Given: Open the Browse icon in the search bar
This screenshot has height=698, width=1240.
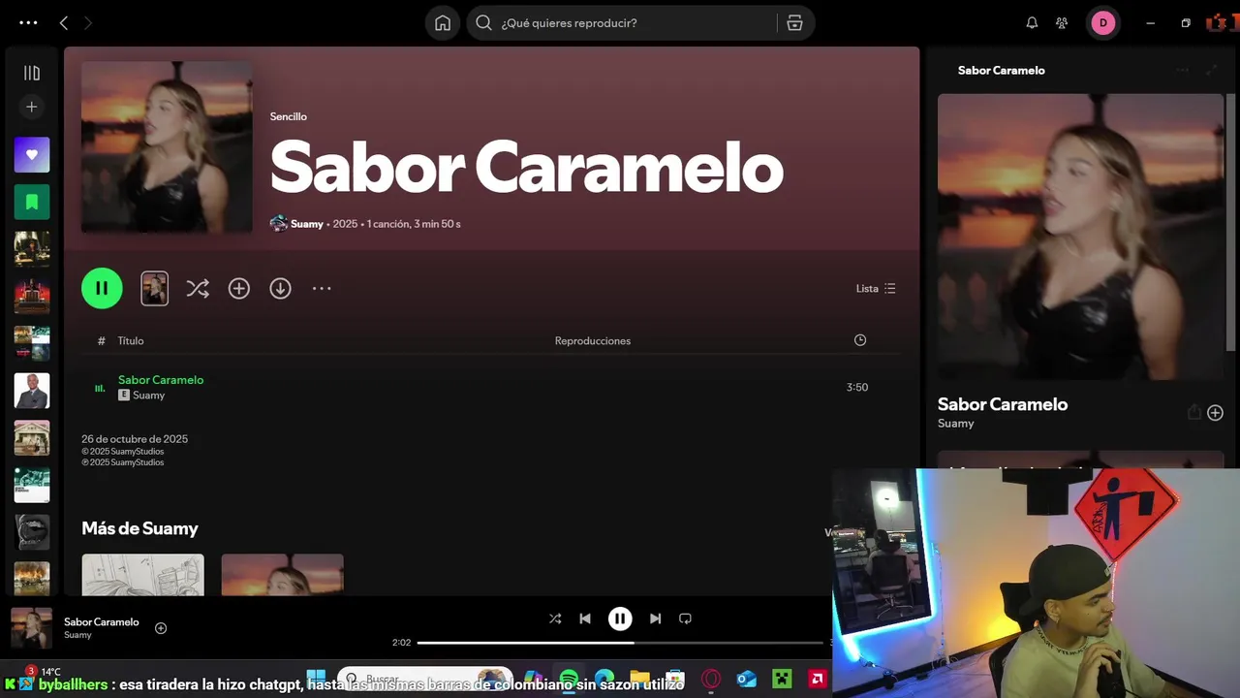Looking at the screenshot, I should tap(794, 23).
